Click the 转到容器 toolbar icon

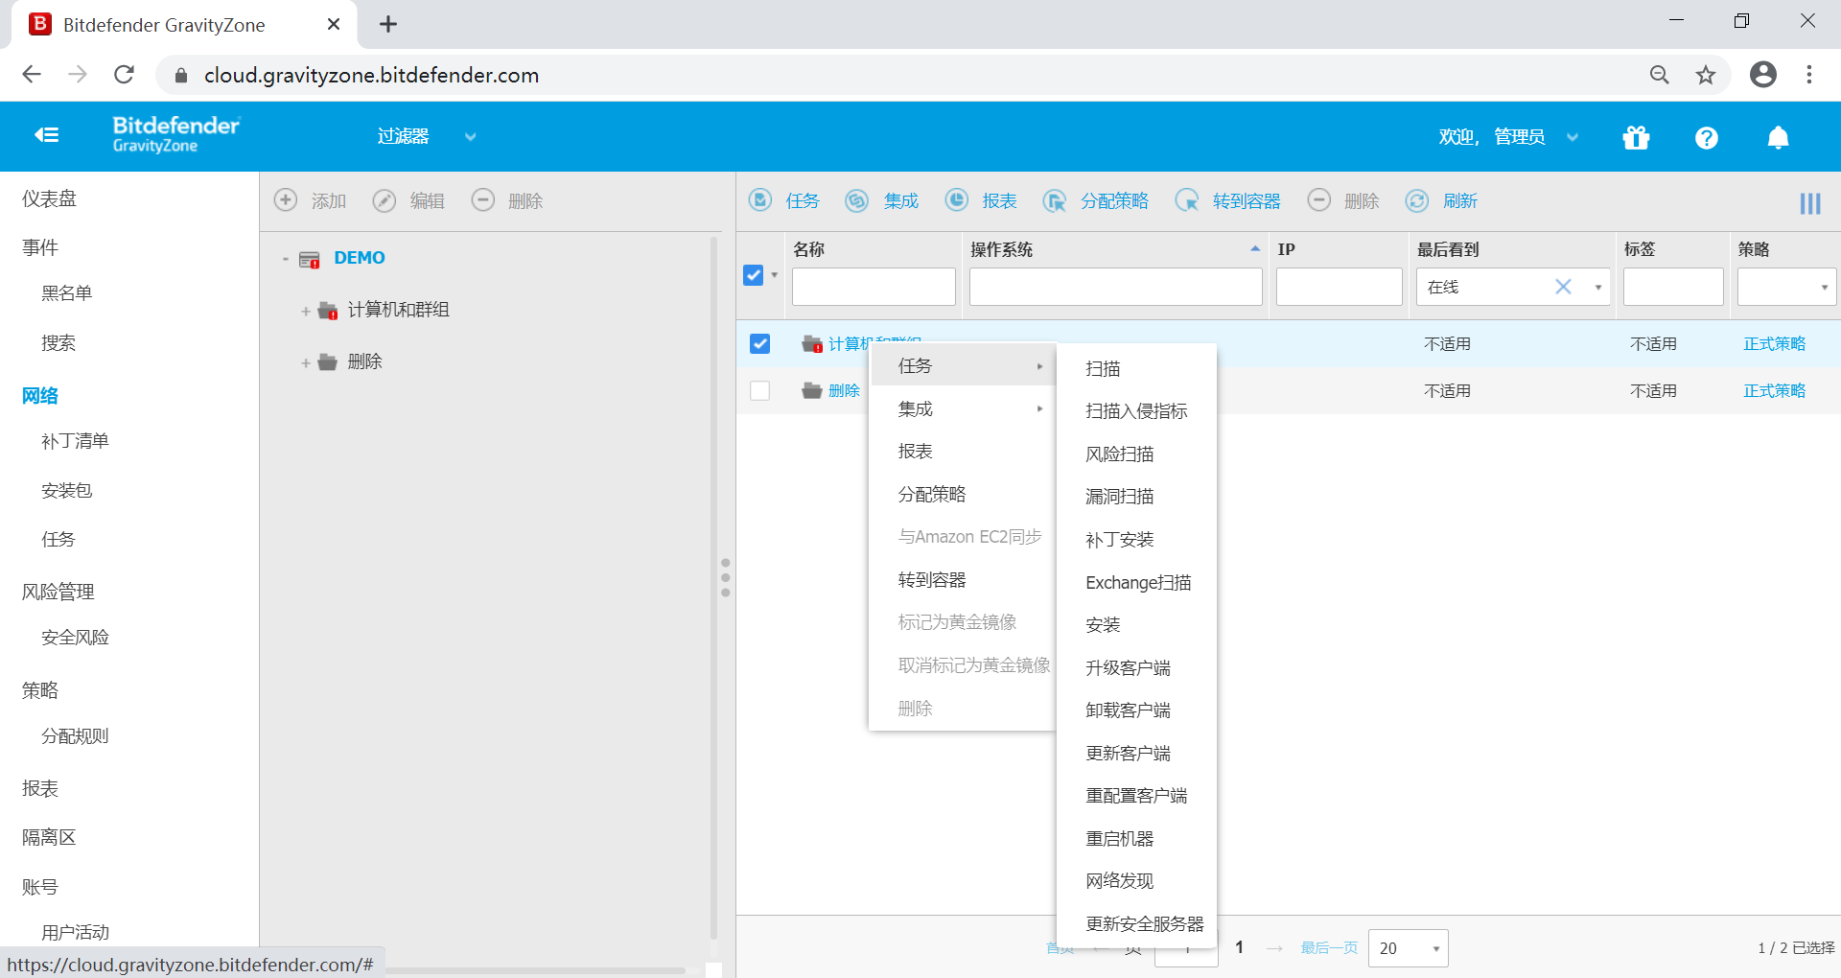1187,200
